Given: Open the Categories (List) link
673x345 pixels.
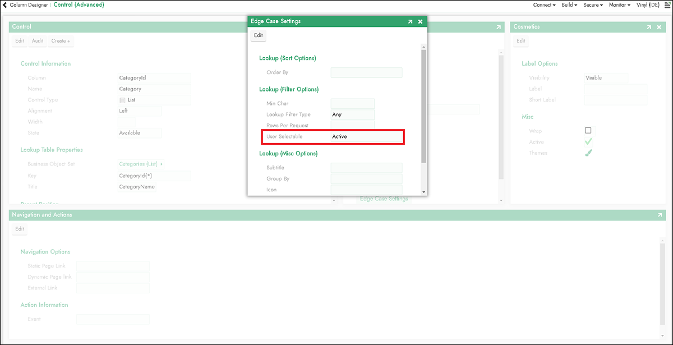Looking at the screenshot, I should [x=141, y=164].
